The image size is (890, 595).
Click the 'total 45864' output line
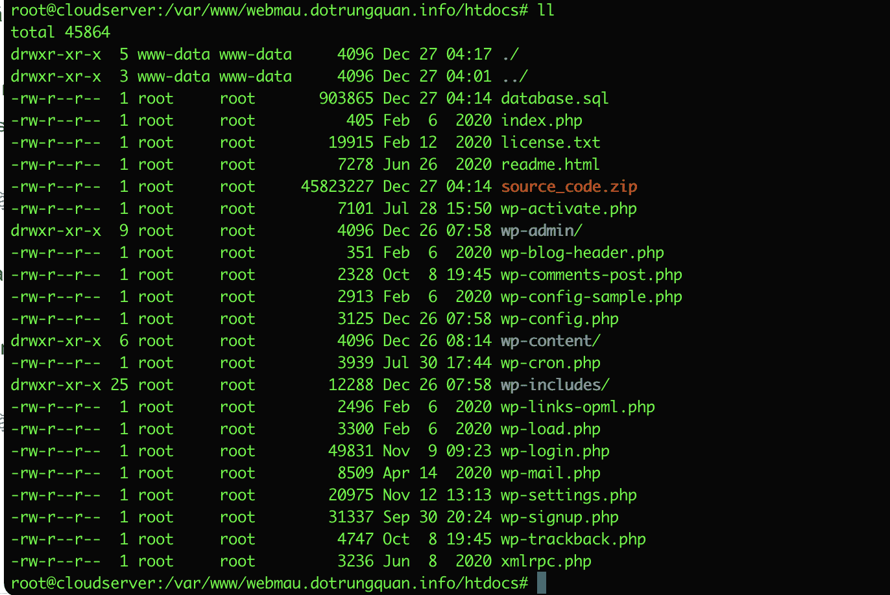pos(60,32)
